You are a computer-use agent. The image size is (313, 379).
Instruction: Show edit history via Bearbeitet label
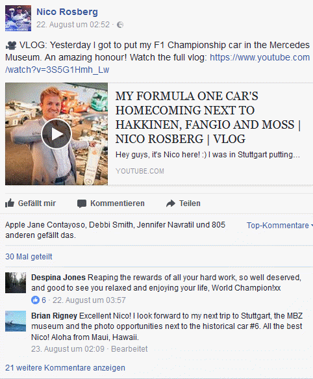(x=129, y=349)
